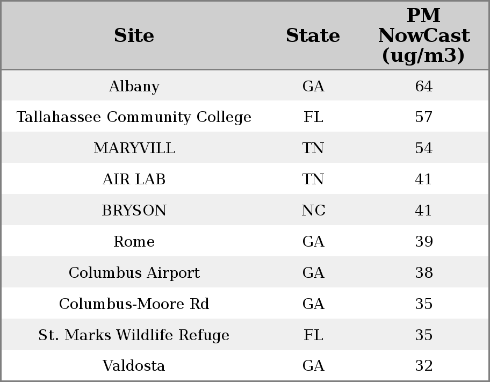Select the PM value 54 for MARYVILL
The image size is (490, 382).
[x=423, y=148]
